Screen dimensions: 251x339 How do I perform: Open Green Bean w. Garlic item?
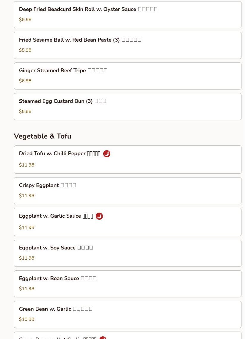coord(128,315)
